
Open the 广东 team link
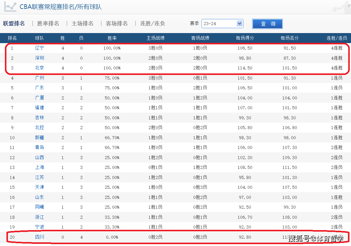(40, 88)
